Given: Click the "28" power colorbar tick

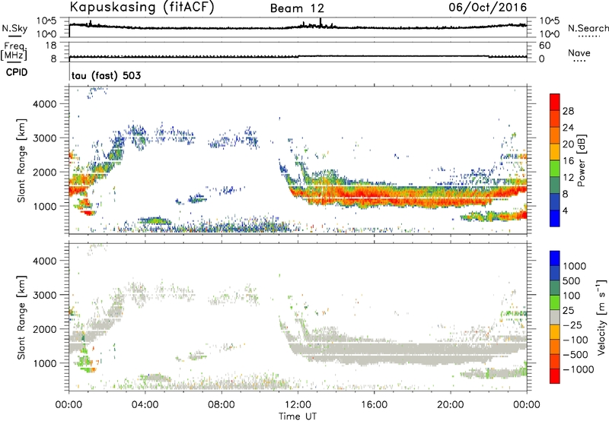Looking at the screenshot, I should coord(568,111).
